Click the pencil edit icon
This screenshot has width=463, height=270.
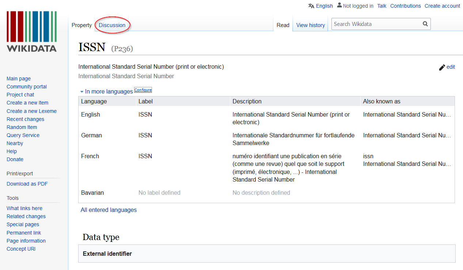(442, 67)
